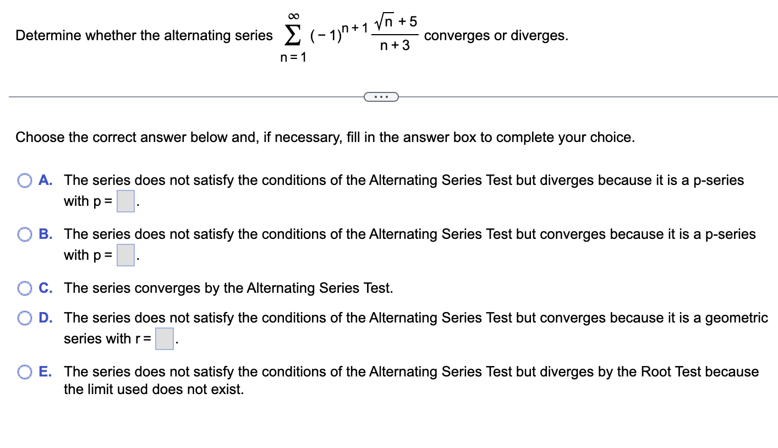Select option D about the geometric series
Screen dimensions: 778x448
(x=24, y=318)
